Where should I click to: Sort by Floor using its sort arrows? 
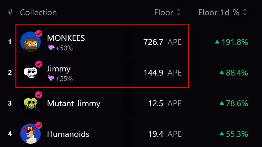[179, 12]
